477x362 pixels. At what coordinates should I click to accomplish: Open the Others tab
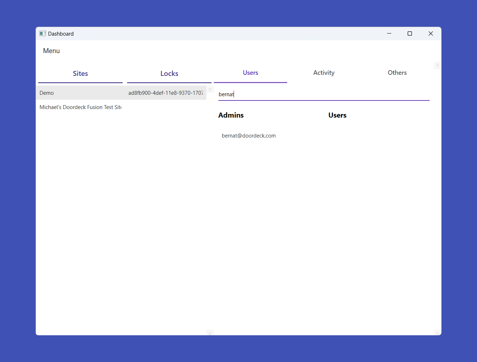point(397,73)
